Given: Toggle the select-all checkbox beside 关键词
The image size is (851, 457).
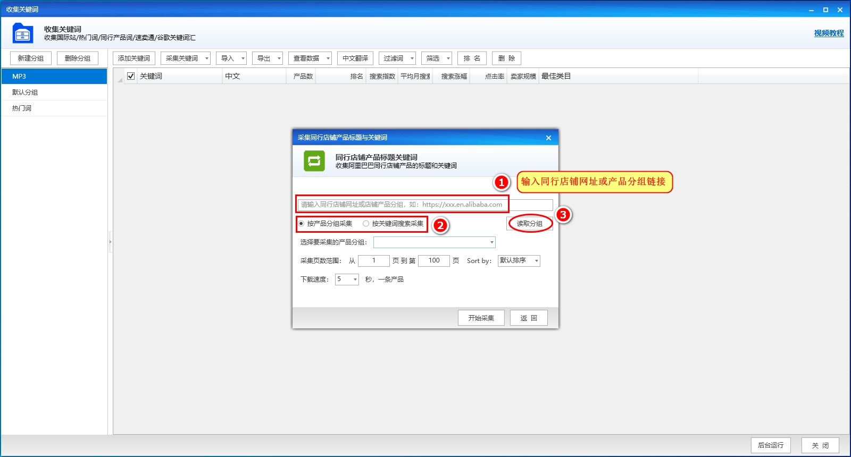Looking at the screenshot, I should coord(131,76).
